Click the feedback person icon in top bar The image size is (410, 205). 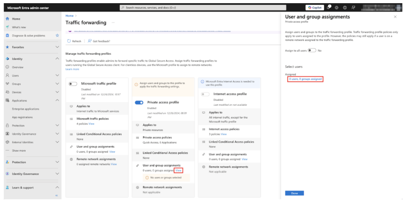tap(353, 8)
